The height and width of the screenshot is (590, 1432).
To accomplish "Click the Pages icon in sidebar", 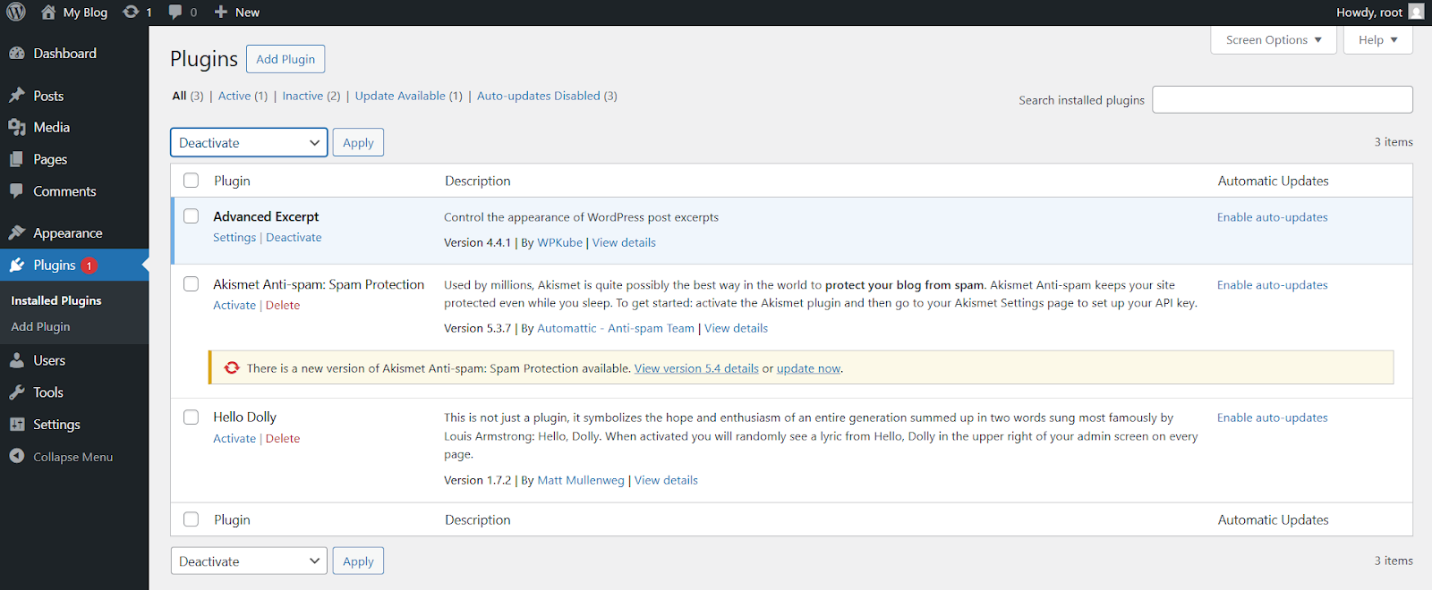I will point(17,159).
